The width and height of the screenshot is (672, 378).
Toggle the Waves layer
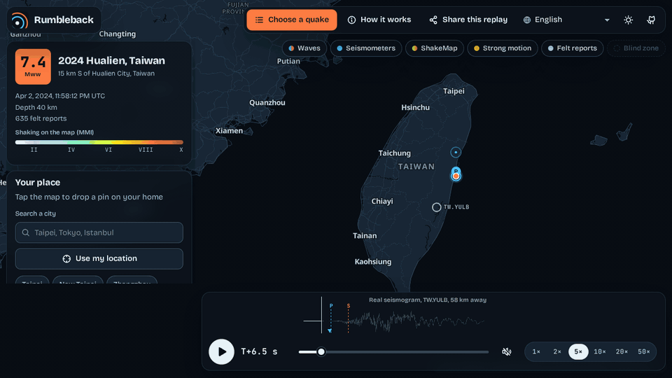pyautogui.click(x=304, y=48)
